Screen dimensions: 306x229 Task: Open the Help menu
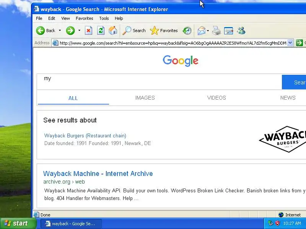(119, 18)
